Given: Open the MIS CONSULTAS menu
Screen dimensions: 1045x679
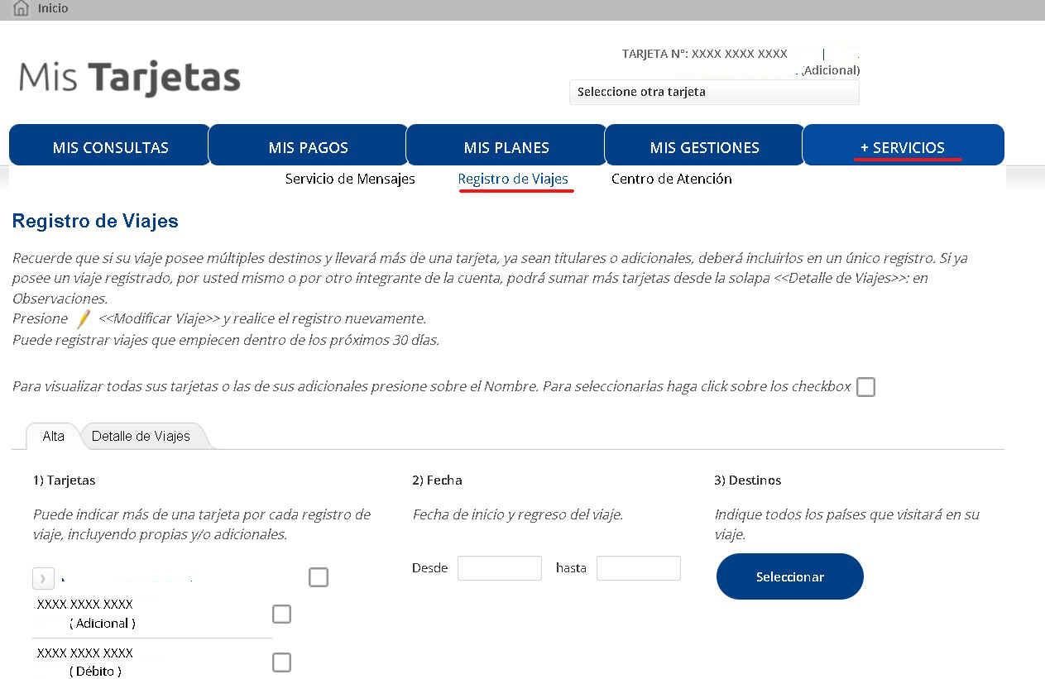Looking at the screenshot, I should click(110, 146).
